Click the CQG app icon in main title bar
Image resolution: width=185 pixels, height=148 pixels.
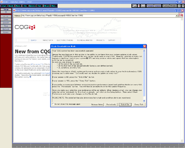(x=1, y=2)
